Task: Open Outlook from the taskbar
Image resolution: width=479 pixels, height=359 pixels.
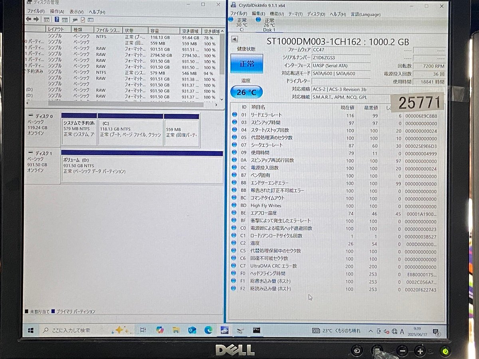Action: pos(192,330)
